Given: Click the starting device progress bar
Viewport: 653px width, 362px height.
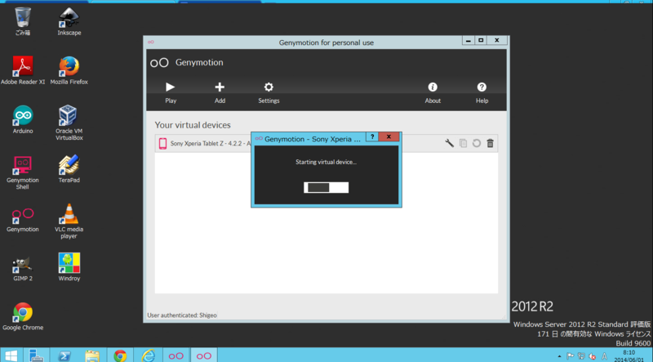Looking at the screenshot, I should coord(326,187).
